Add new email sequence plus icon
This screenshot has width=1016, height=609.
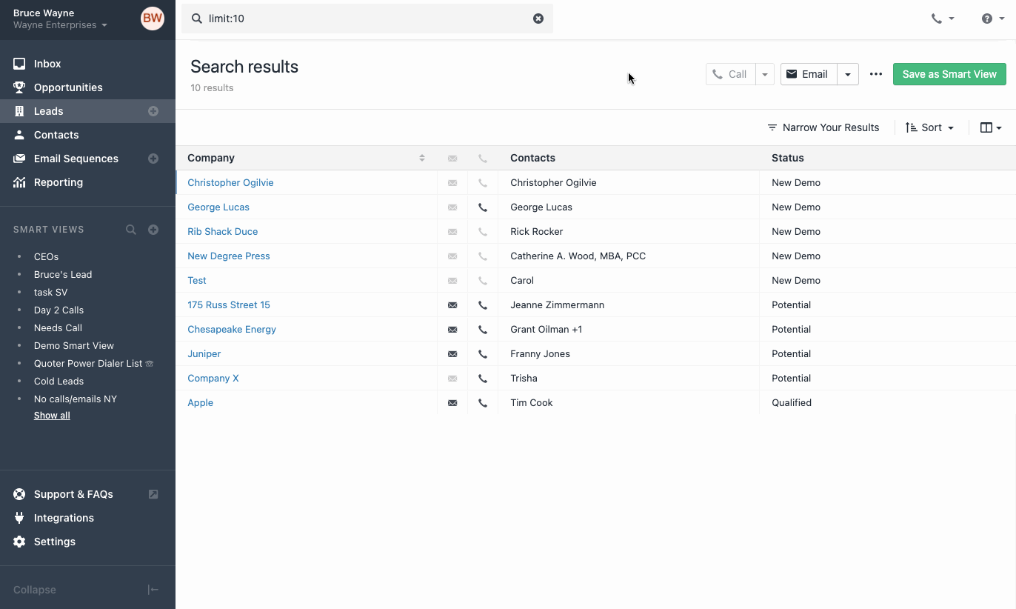click(153, 159)
